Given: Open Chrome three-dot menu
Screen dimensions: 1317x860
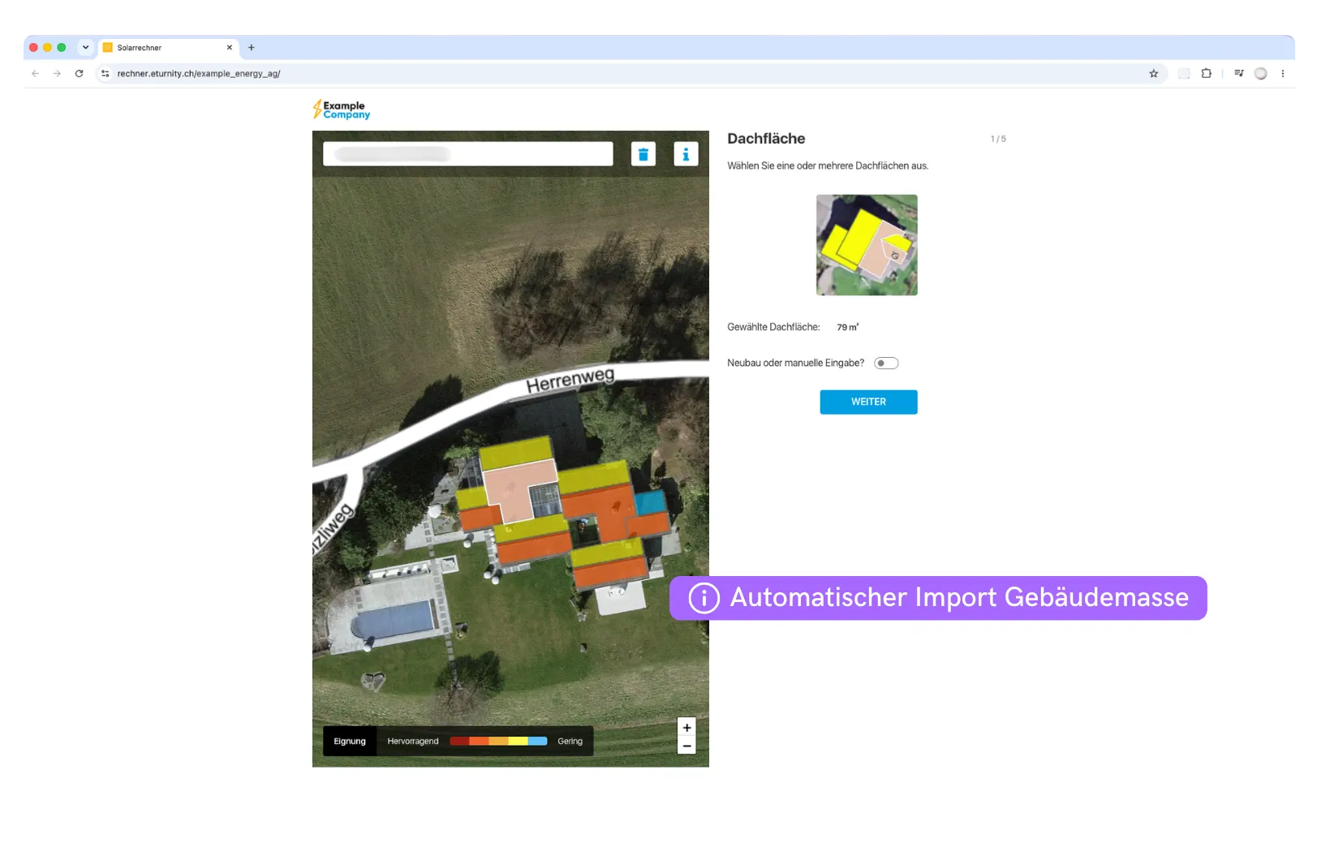Looking at the screenshot, I should [x=1282, y=73].
